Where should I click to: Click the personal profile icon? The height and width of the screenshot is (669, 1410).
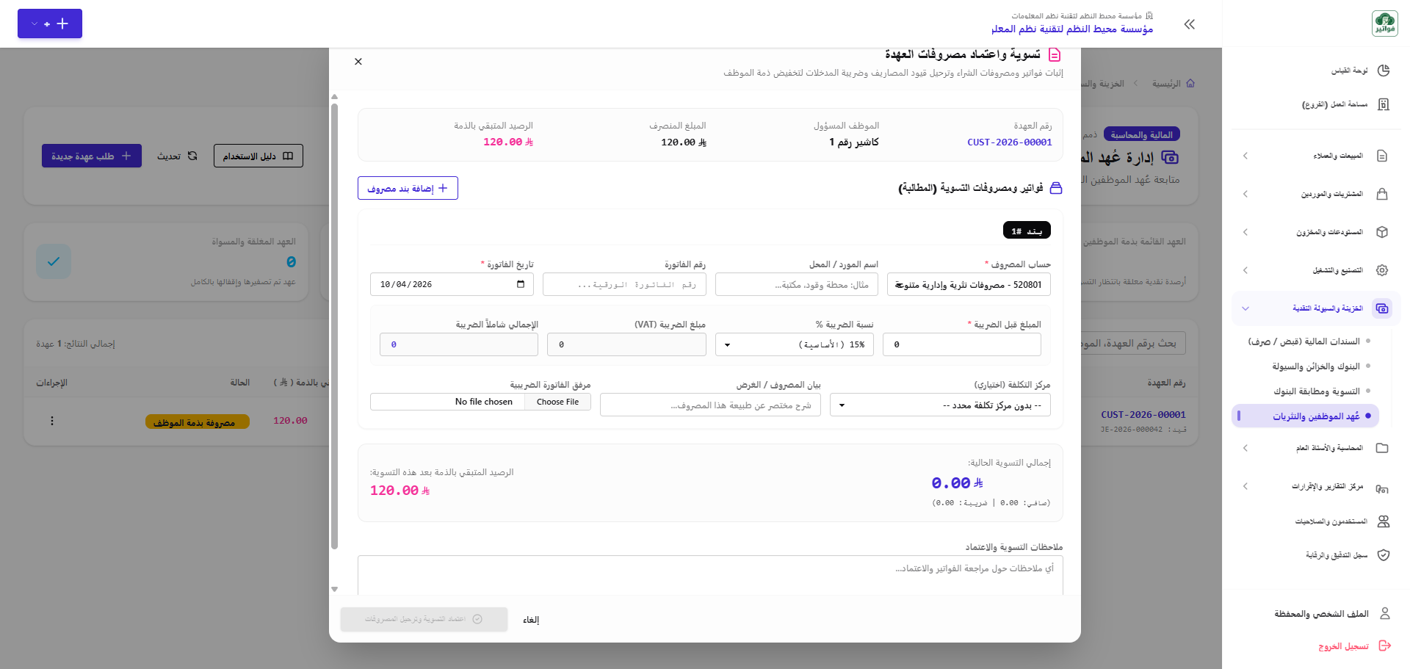1385,613
